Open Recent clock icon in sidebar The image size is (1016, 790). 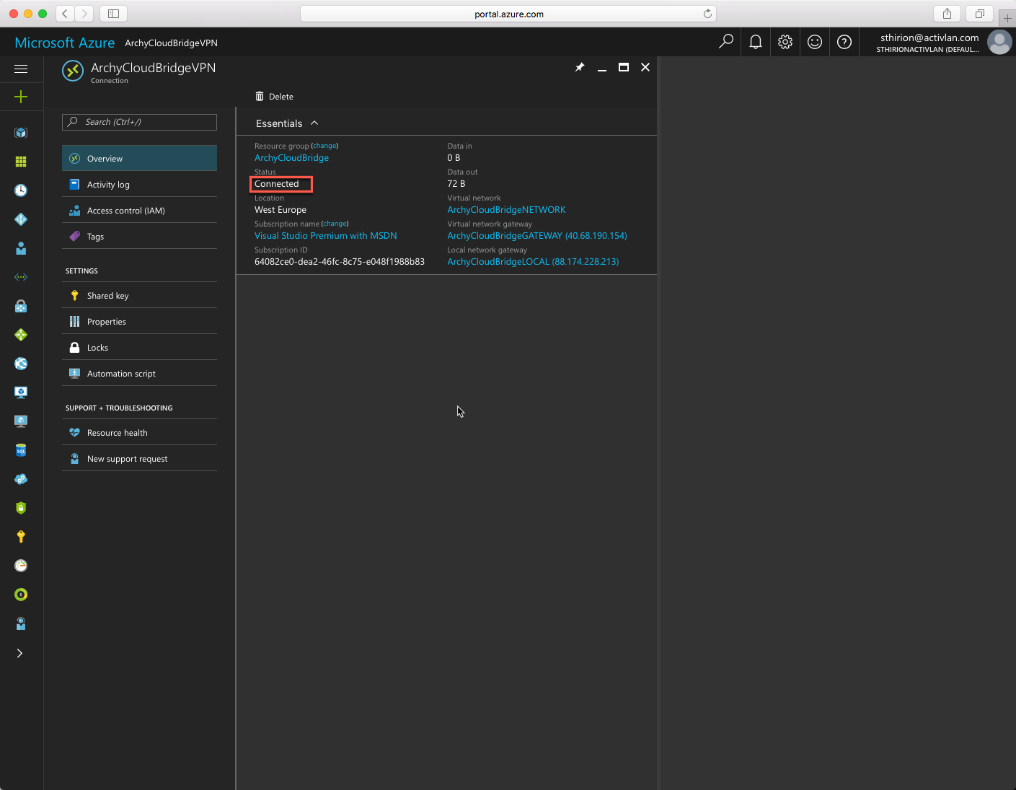tap(21, 190)
